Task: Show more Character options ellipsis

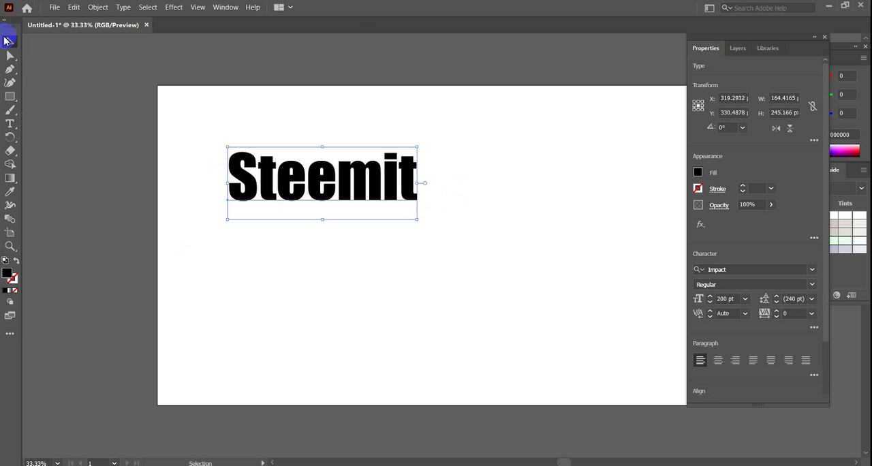Action: 814,328
